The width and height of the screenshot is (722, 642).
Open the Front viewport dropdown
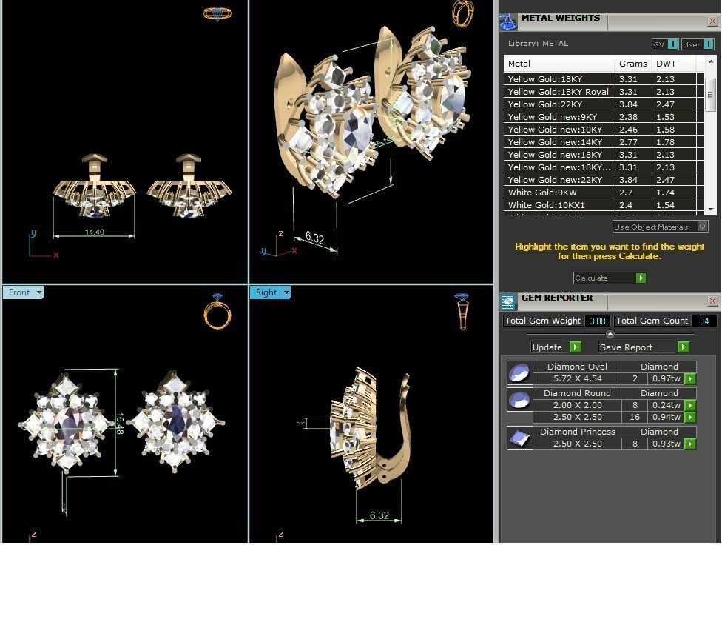tap(39, 292)
